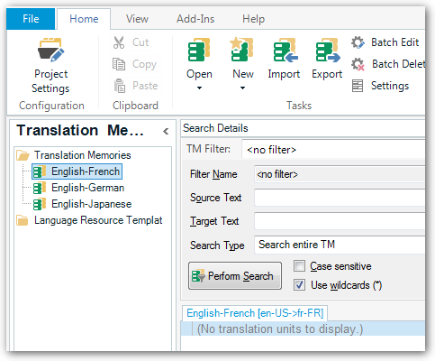The width and height of the screenshot is (435, 361).
Task: Click the Import icon in Tasks
Action: 285,50
